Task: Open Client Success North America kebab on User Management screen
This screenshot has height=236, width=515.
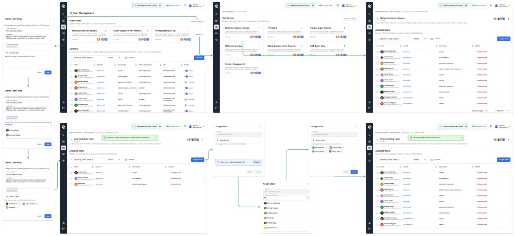Action: [147, 31]
